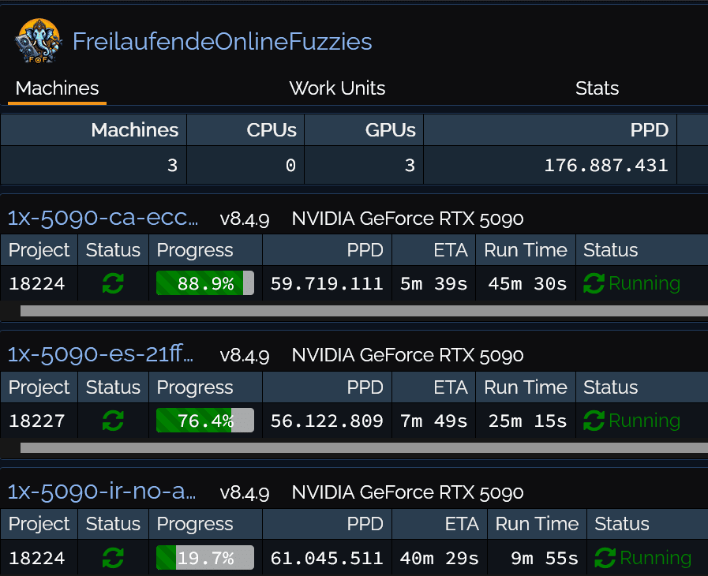This screenshot has width=708, height=576.
Task: Click the Running icon on the 1x-5090-ir-no-a machine
Action: (x=605, y=559)
